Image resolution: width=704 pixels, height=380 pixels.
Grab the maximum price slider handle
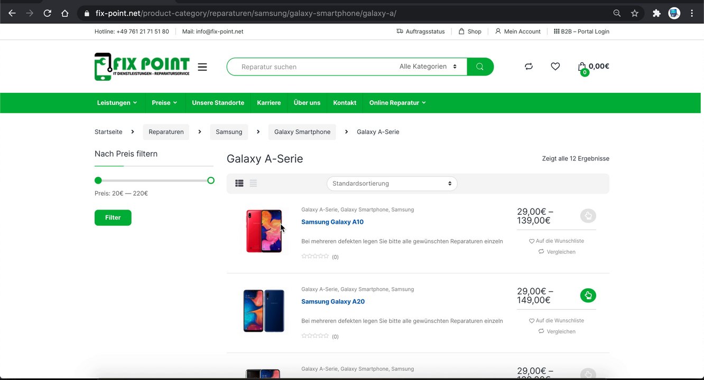tap(211, 180)
